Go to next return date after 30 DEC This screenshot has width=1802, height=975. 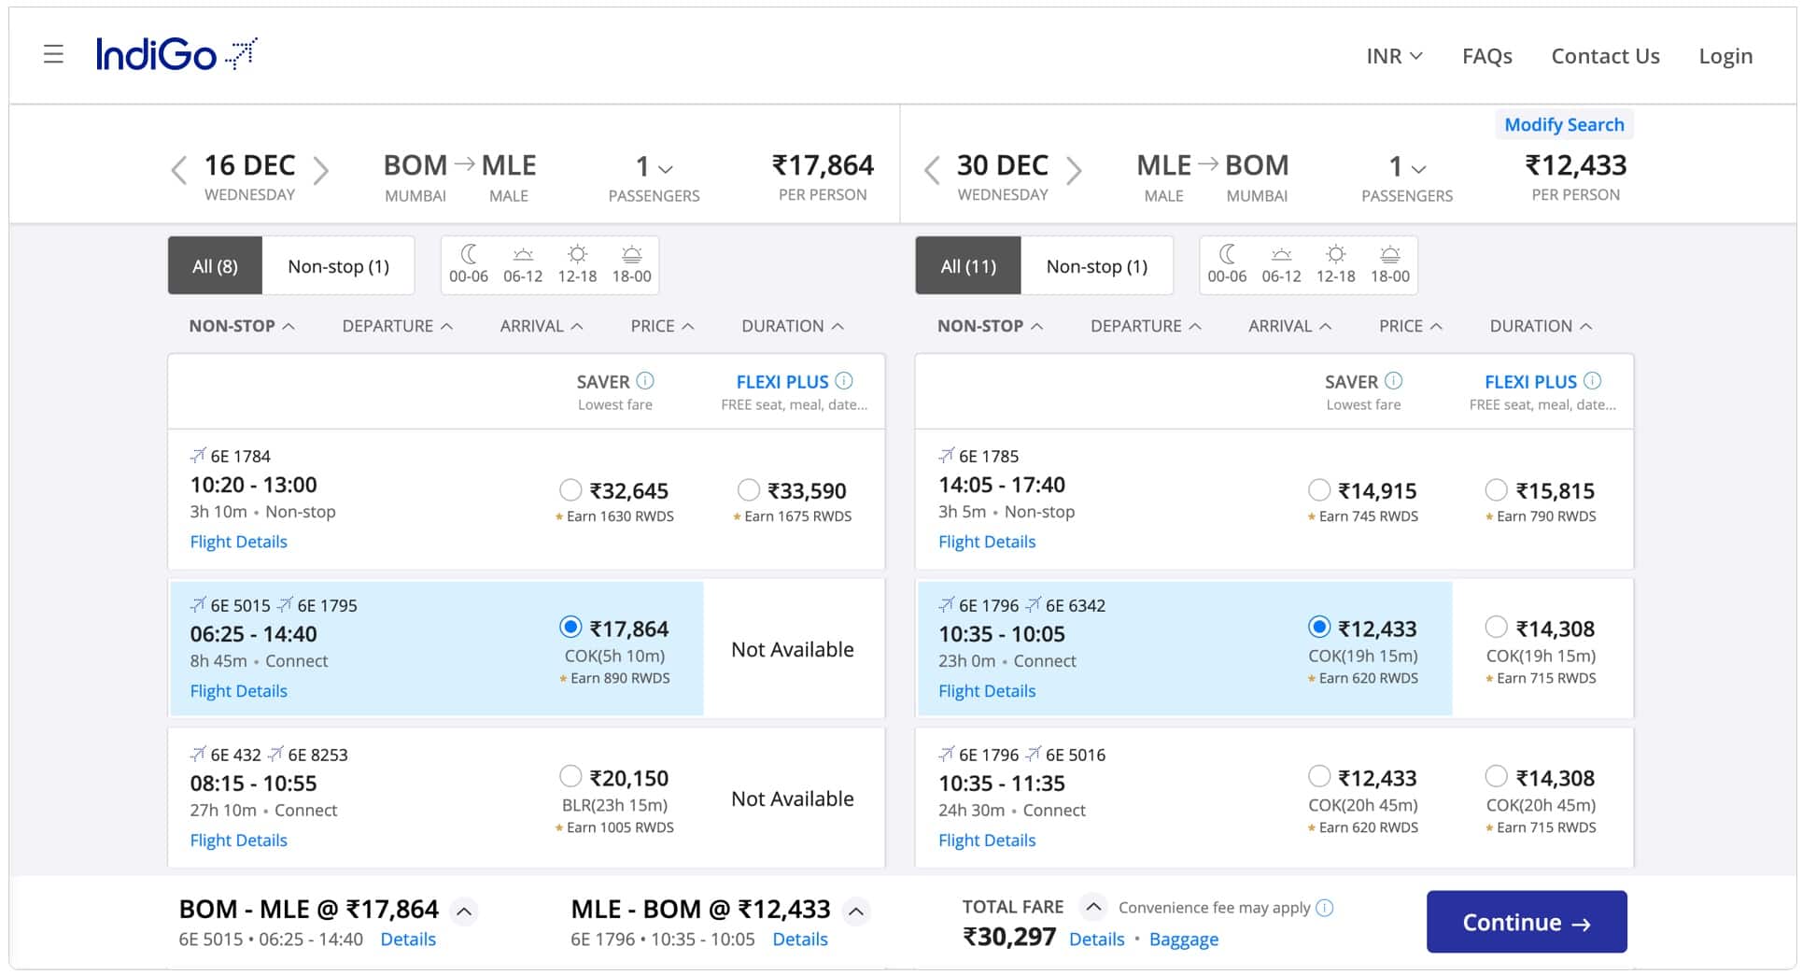coord(1074,170)
